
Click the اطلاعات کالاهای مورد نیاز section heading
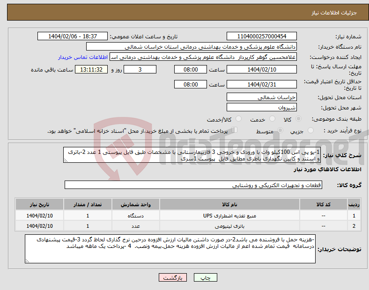tap(327, 169)
